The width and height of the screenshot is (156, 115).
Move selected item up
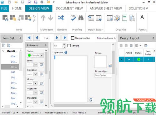pos(43,18)
